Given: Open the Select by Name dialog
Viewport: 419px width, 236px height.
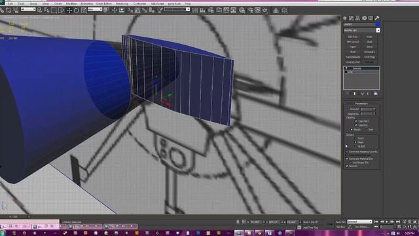Looking at the screenshot, I should click(46, 10).
